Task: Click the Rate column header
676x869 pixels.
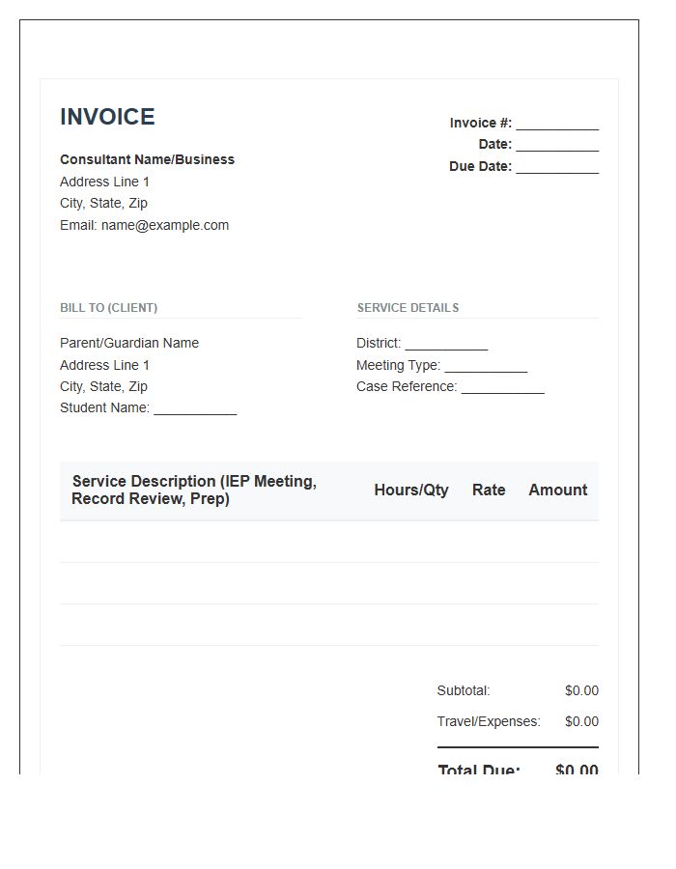Action: tap(489, 490)
